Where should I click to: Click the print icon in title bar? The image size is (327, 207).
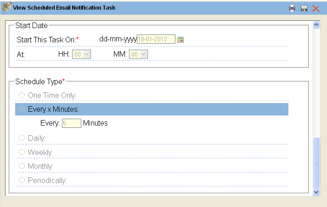pyautogui.click(x=292, y=8)
